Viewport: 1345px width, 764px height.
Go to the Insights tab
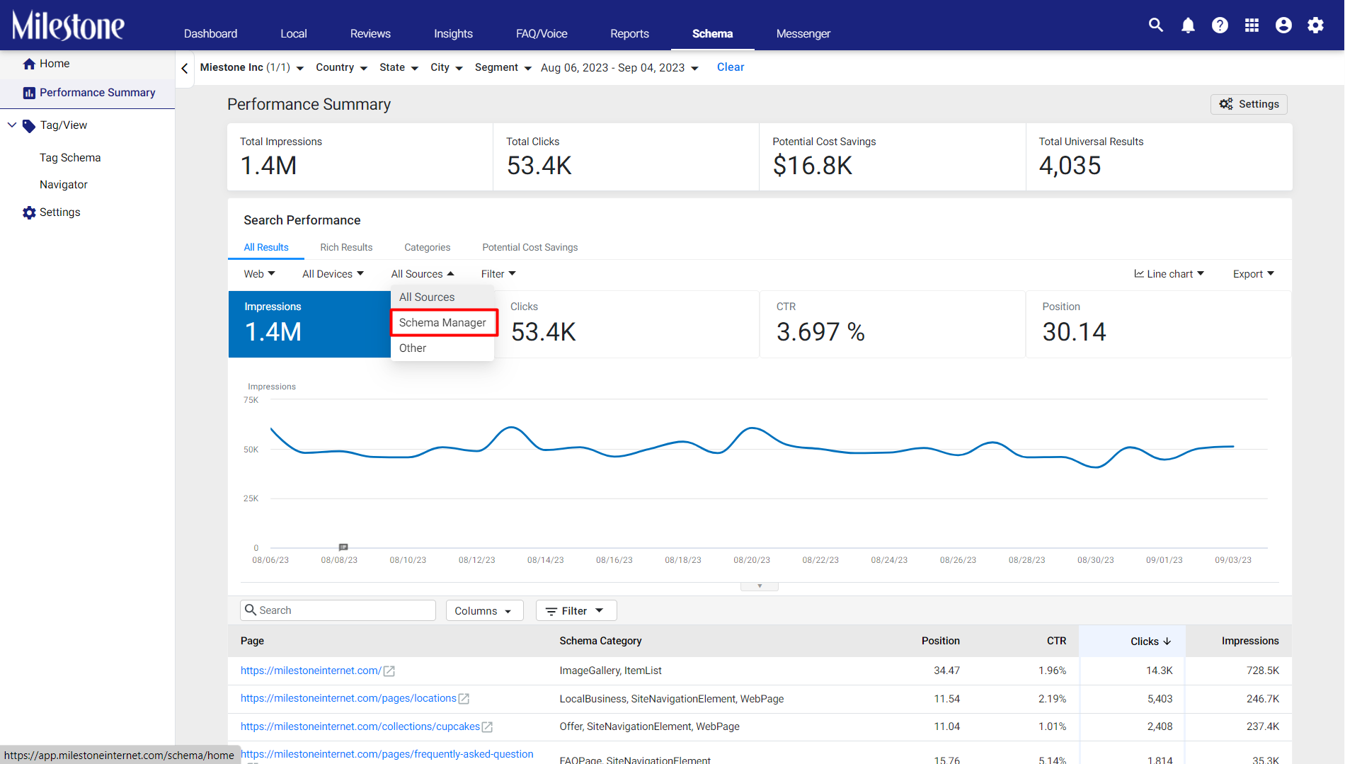(x=453, y=34)
